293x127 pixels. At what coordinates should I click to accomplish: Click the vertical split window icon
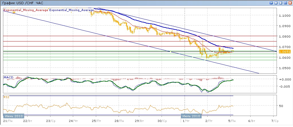tap(276, 3)
